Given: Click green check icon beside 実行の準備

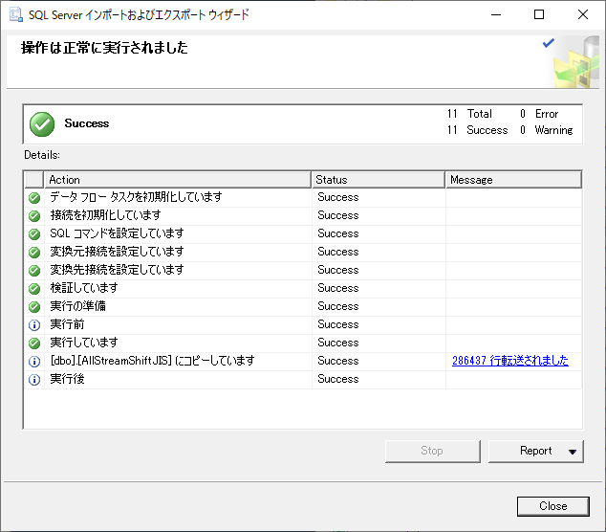Looking at the screenshot, I should (x=34, y=306).
